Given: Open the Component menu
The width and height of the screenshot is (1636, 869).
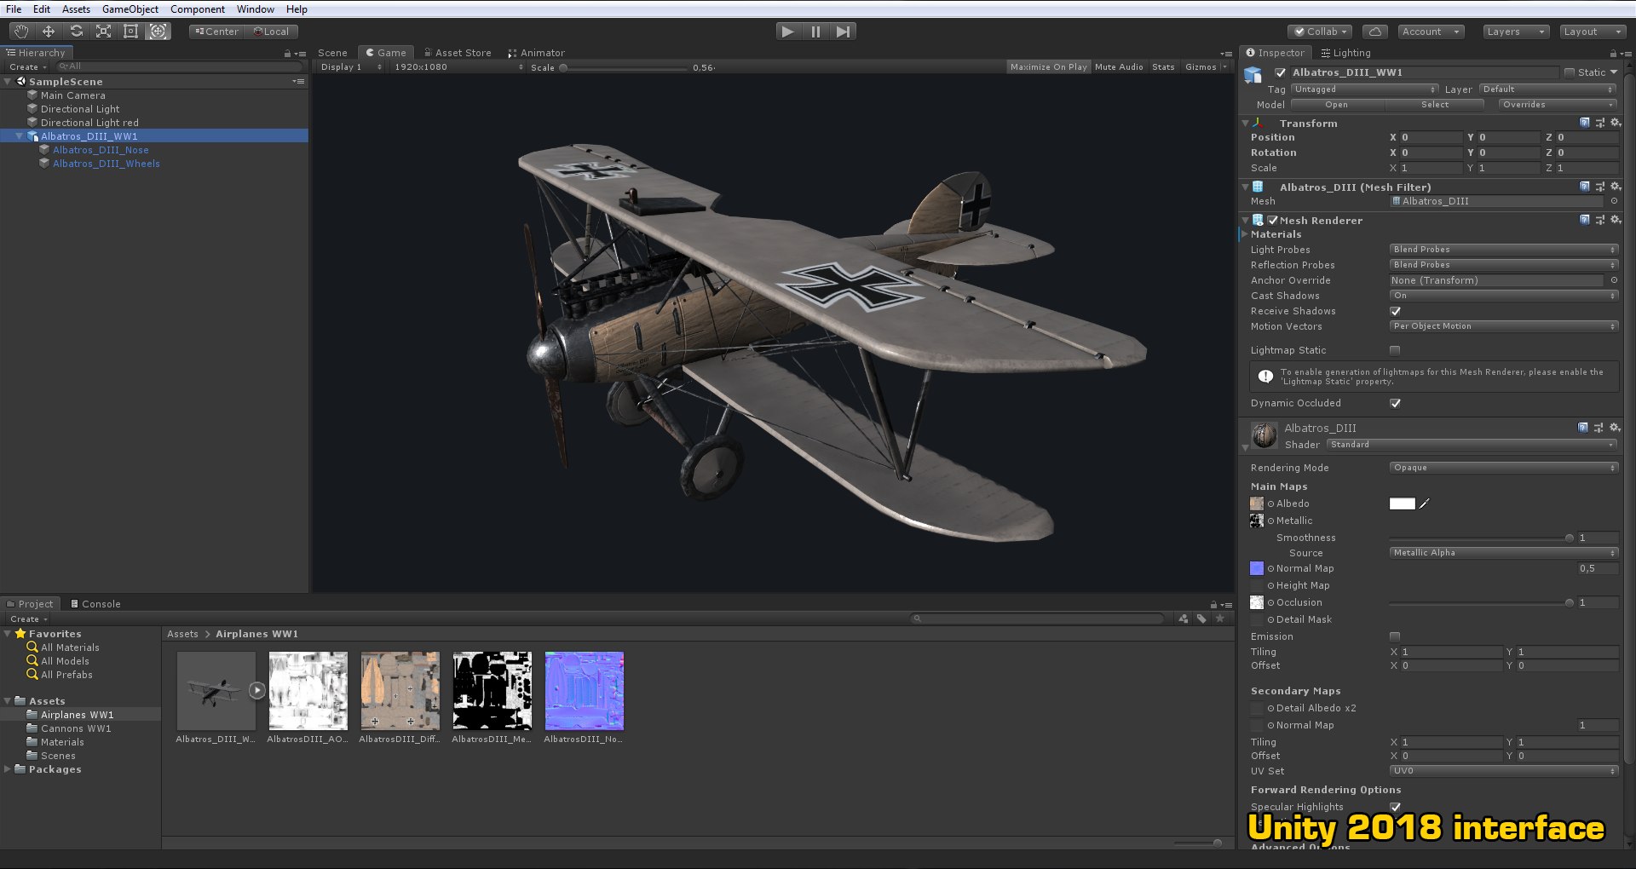Looking at the screenshot, I should coord(197,9).
